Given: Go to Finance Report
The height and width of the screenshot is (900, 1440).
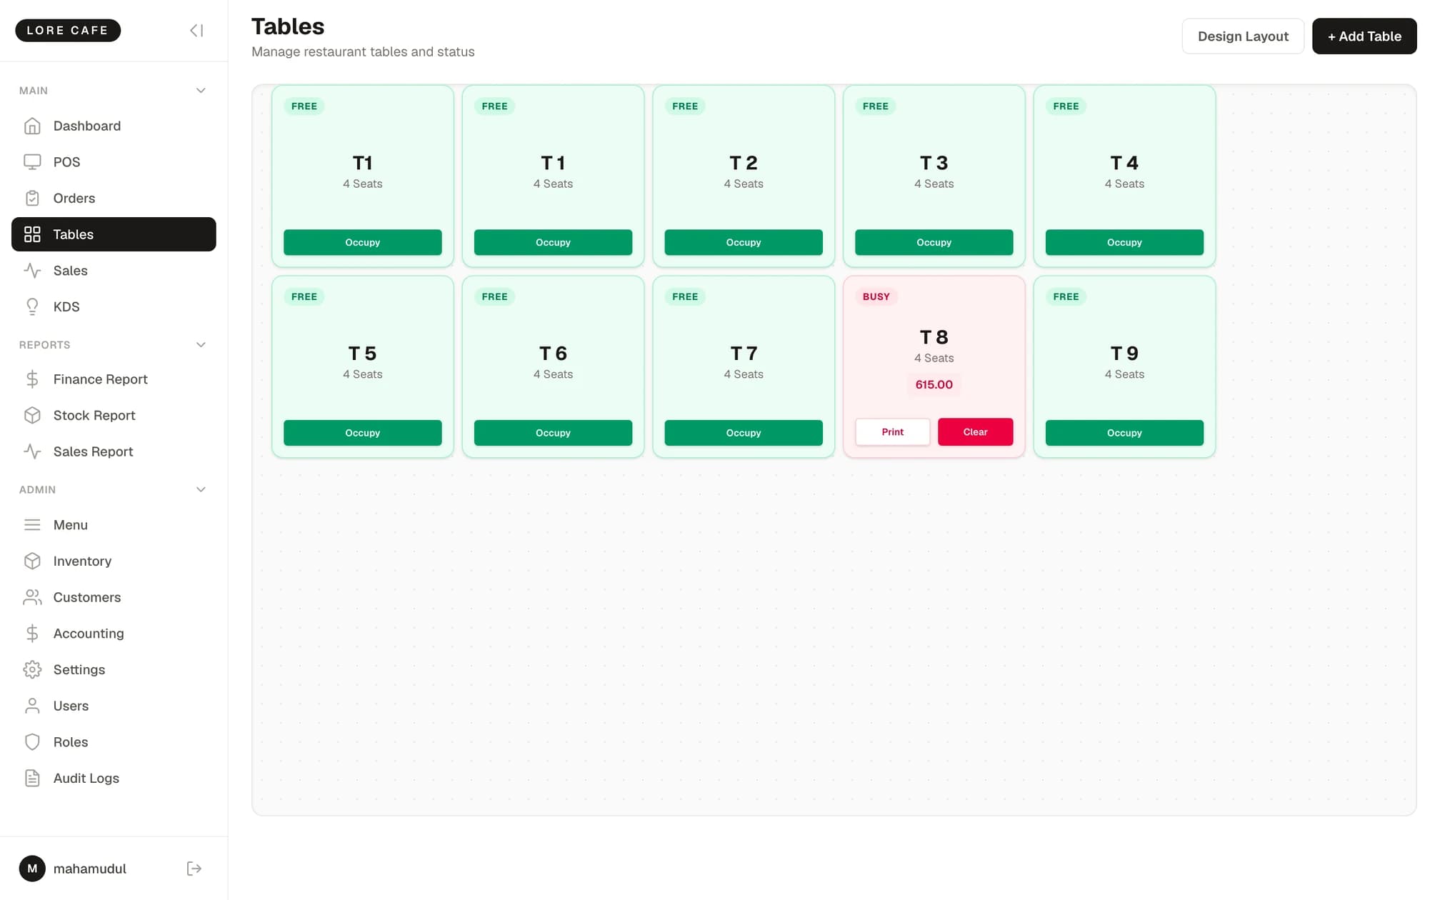Looking at the screenshot, I should point(114,379).
